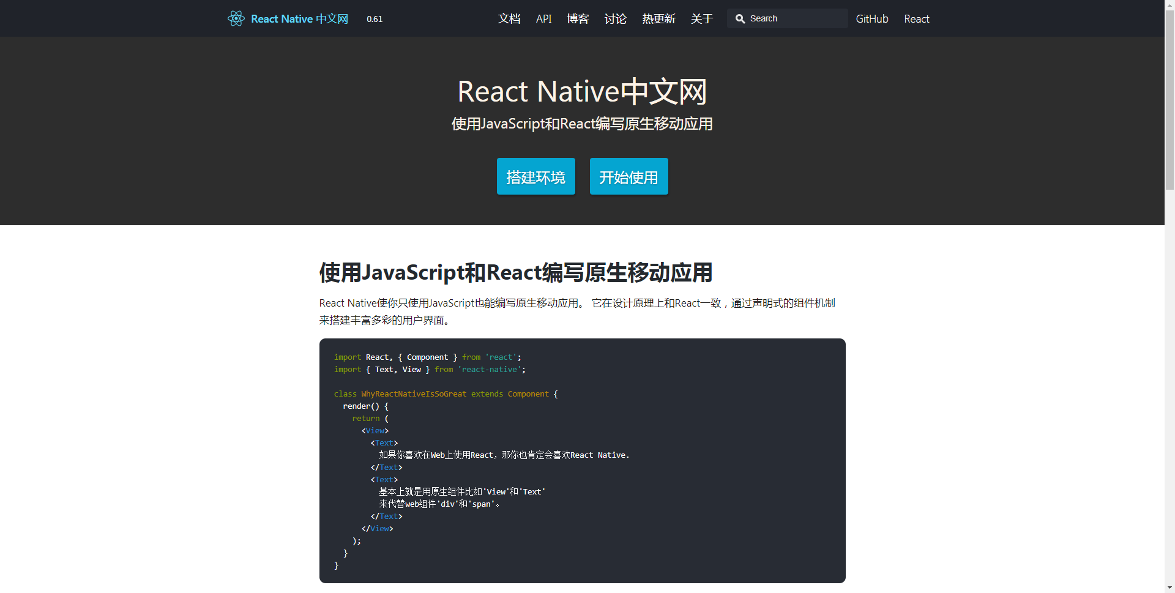Click the 开始使用 button
Image resolution: width=1175 pixels, height=593 pixels.
click(629, 176)
